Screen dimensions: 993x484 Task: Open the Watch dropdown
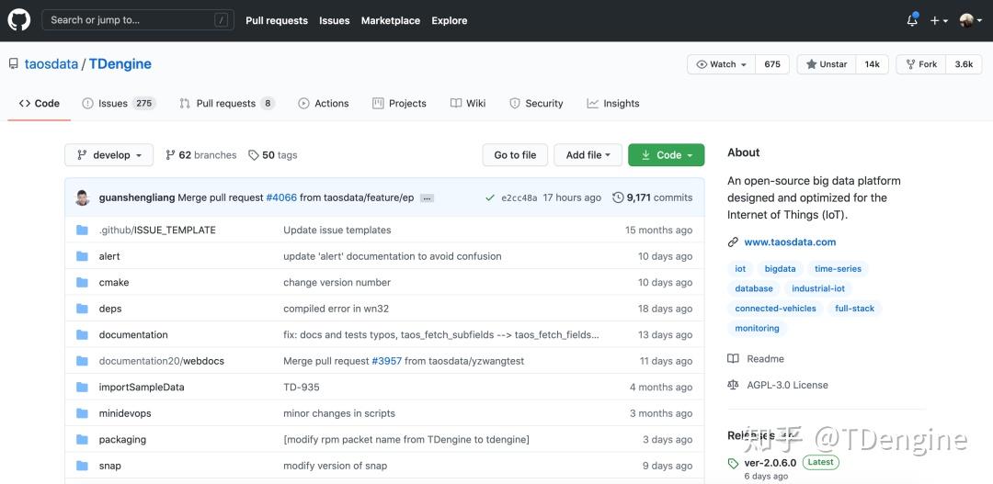(x=722, y=64)
